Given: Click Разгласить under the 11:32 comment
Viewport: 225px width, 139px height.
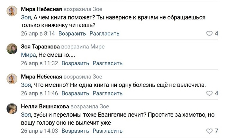Looking at the screenshot, I should 107,63.
